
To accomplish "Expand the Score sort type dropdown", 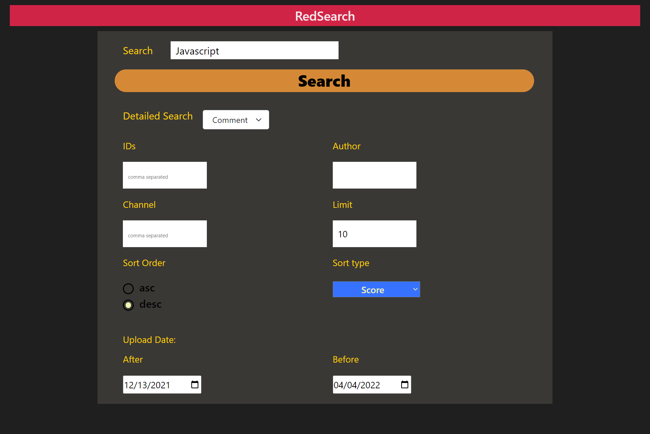I will click(x=376, y=289).
